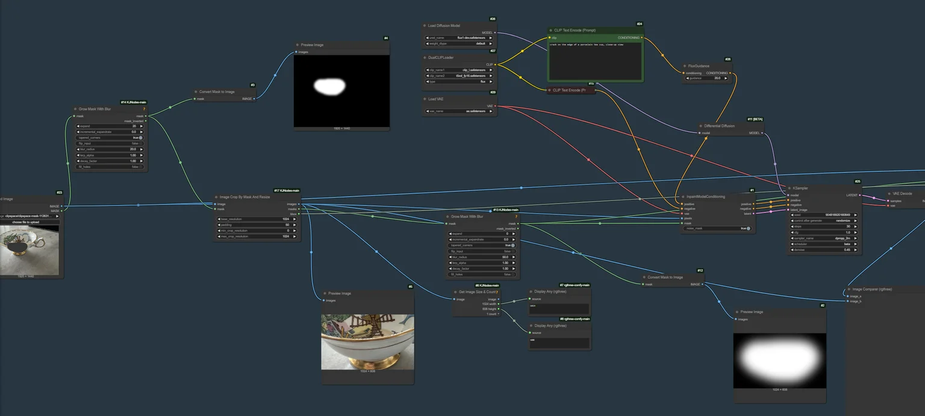Click the #17 KJNodes-main badge
The image size is (925, 416).
287,191
